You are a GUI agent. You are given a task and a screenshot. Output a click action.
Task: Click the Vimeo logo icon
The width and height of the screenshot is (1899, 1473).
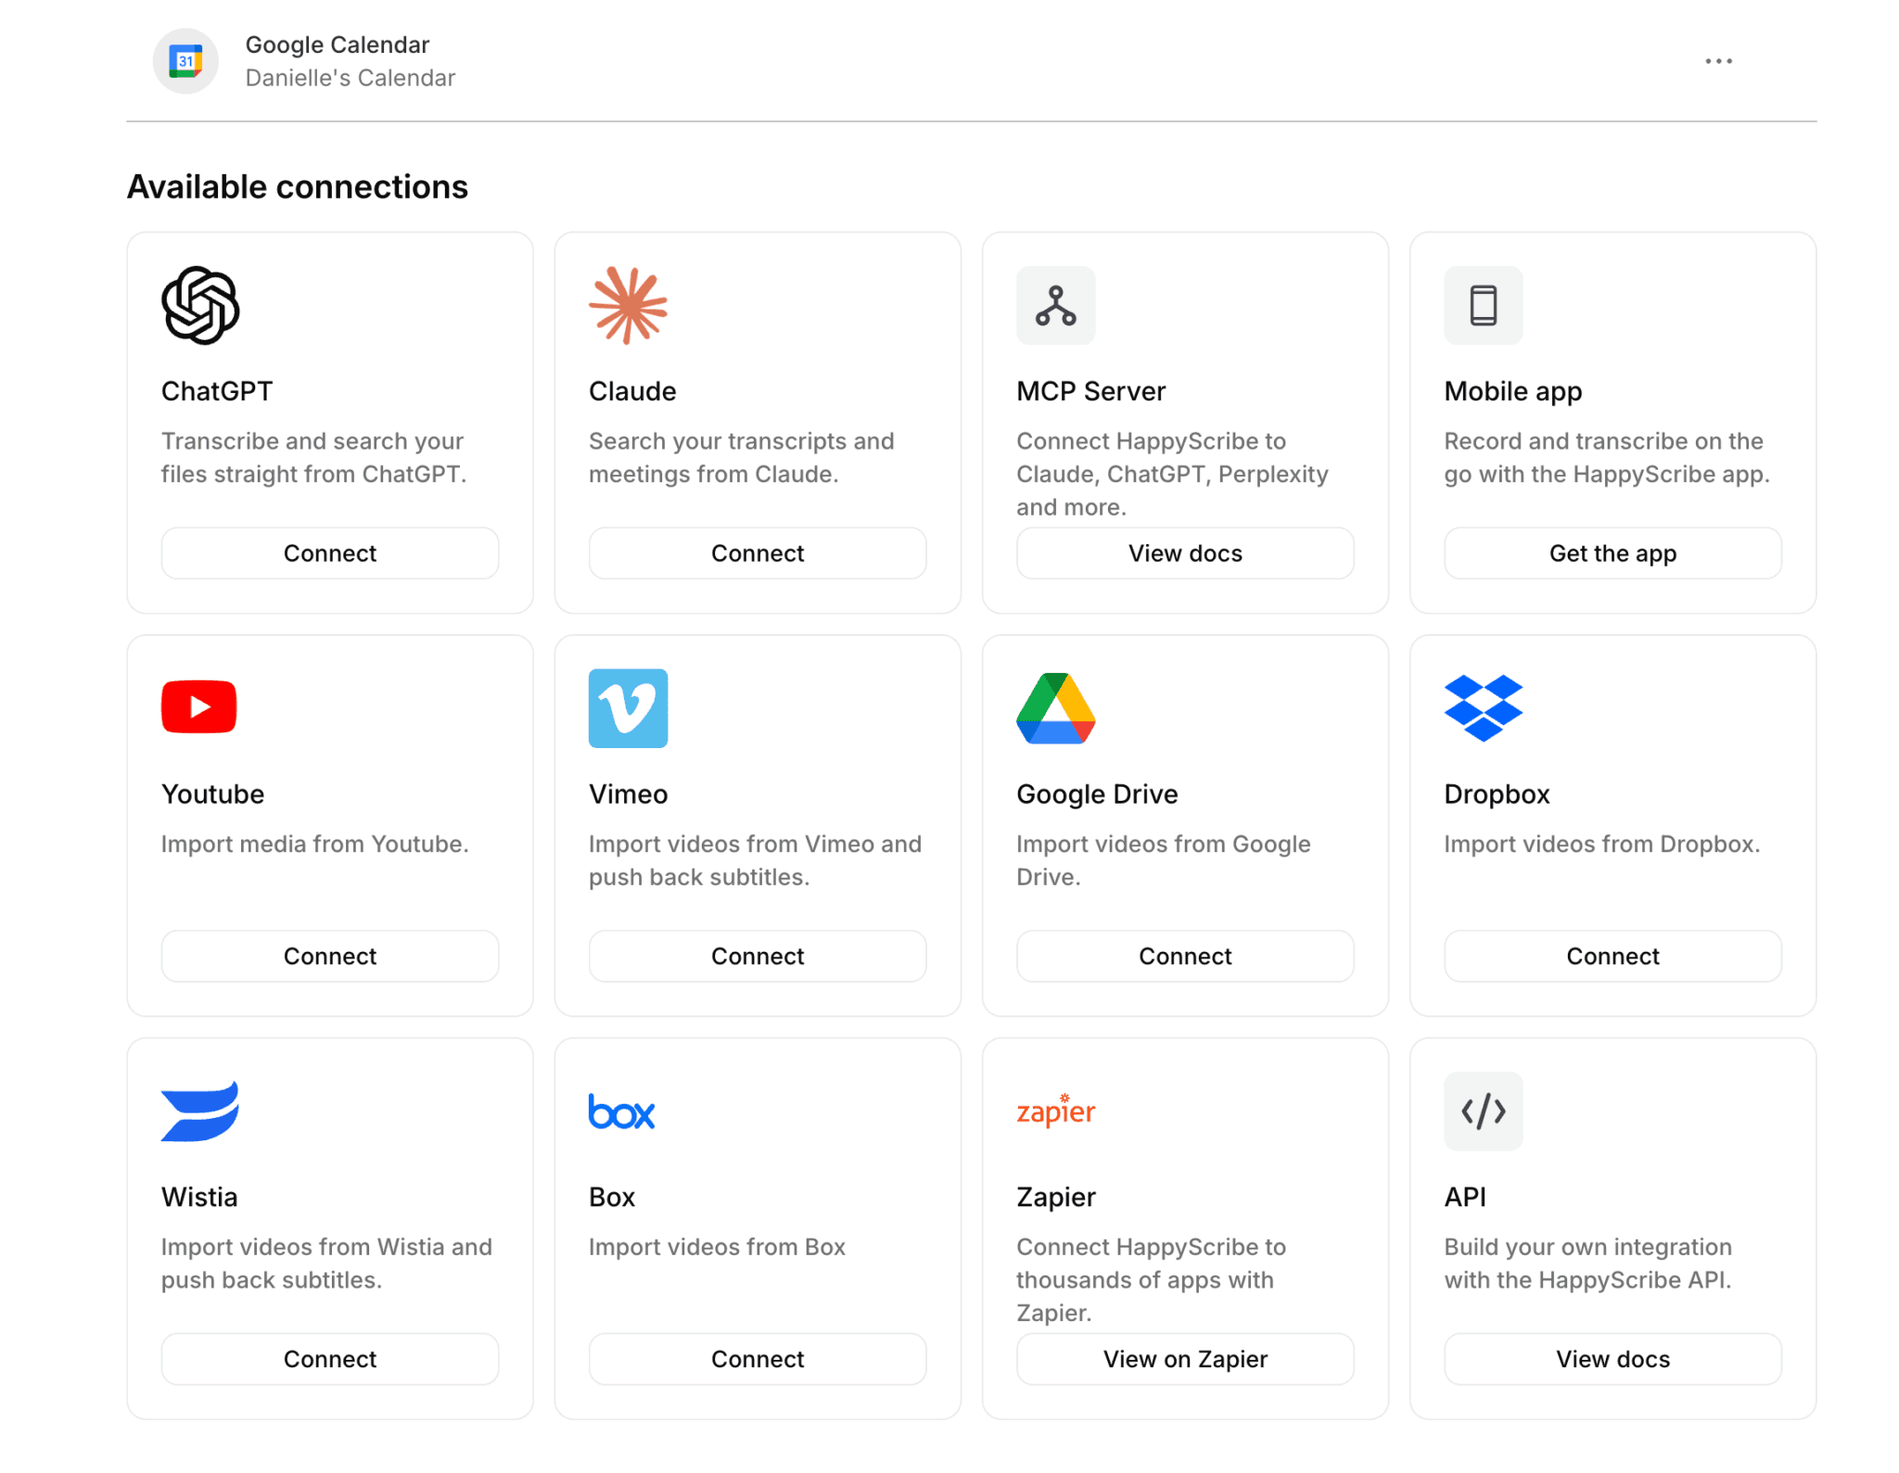(x=628, y=708)
